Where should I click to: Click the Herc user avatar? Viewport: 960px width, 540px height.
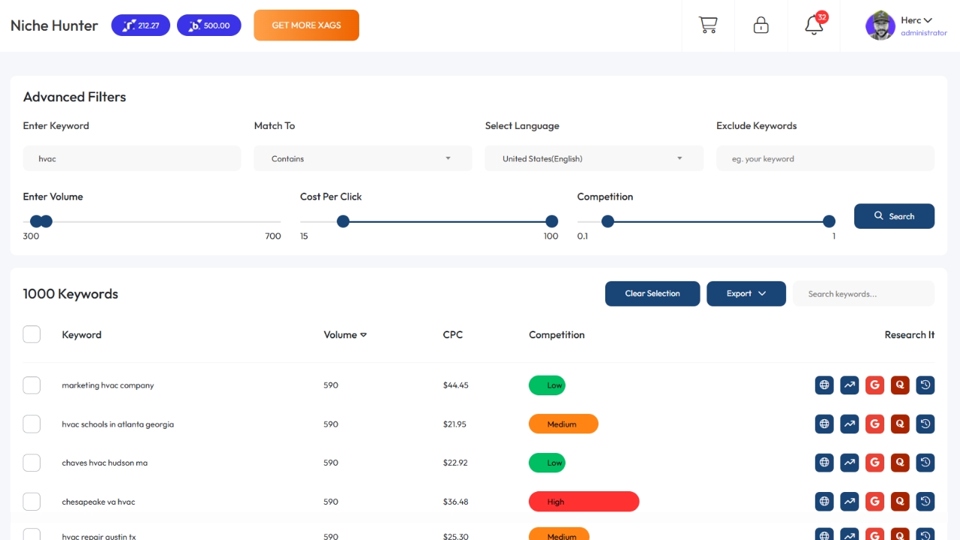(880, 25)
